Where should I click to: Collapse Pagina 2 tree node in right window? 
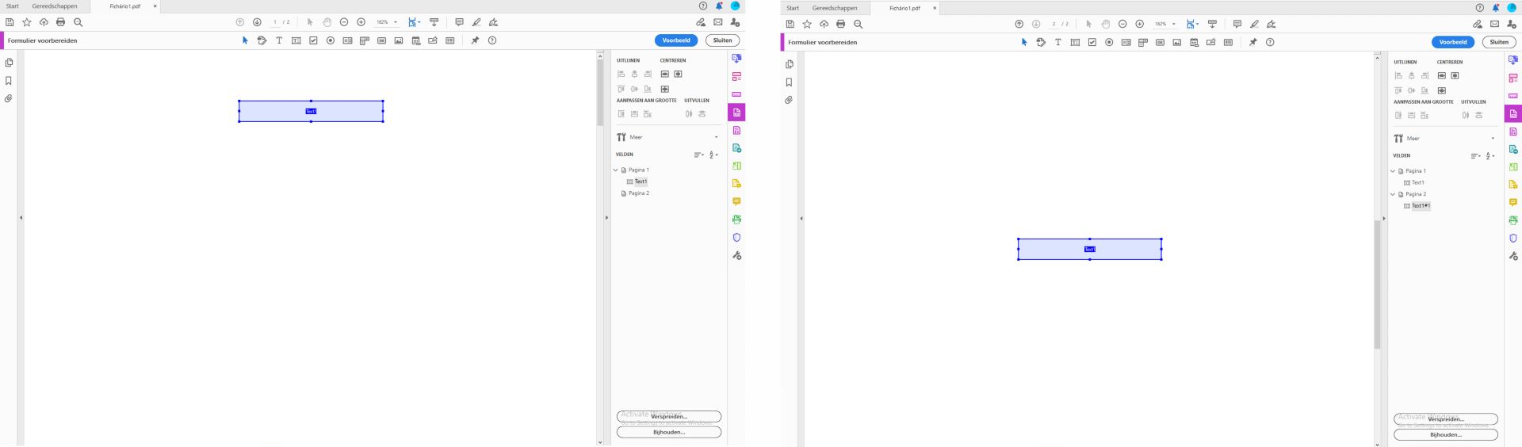[1393, 194]
